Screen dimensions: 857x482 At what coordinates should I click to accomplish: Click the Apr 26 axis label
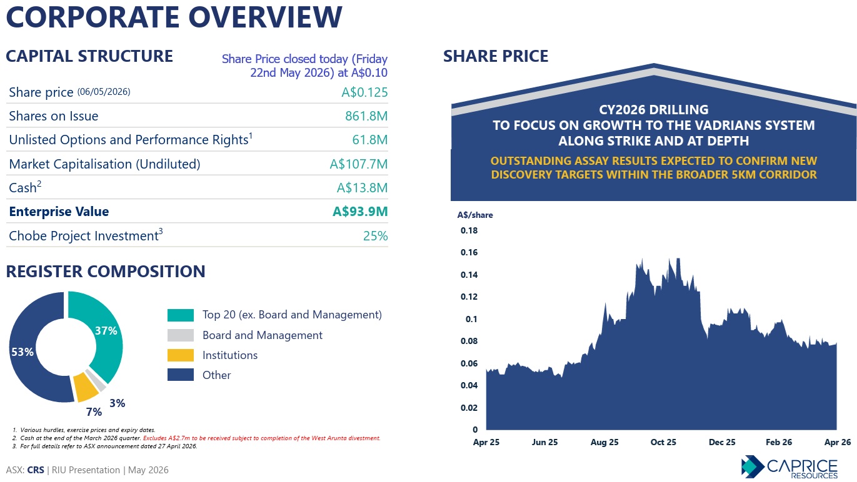click(x=838, y=442)
